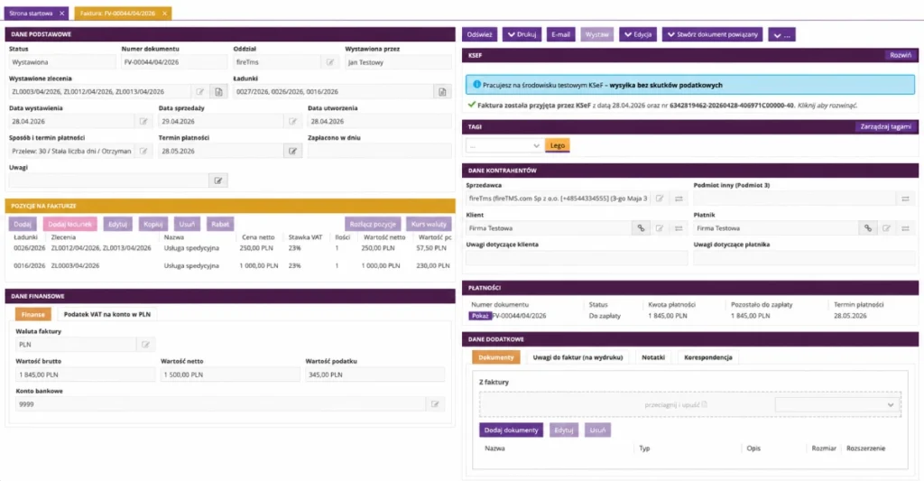Open the tags dropdown in TAGI section
Viewport: 924px width, 481px height.
point(504,145)
